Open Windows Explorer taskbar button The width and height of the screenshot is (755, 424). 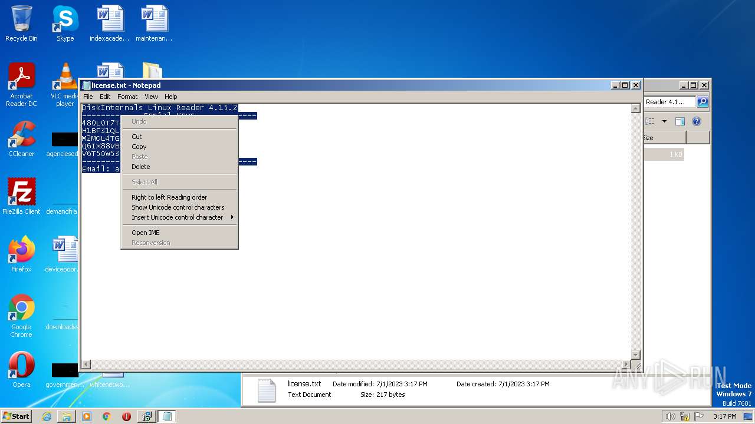tap(67, 416)
